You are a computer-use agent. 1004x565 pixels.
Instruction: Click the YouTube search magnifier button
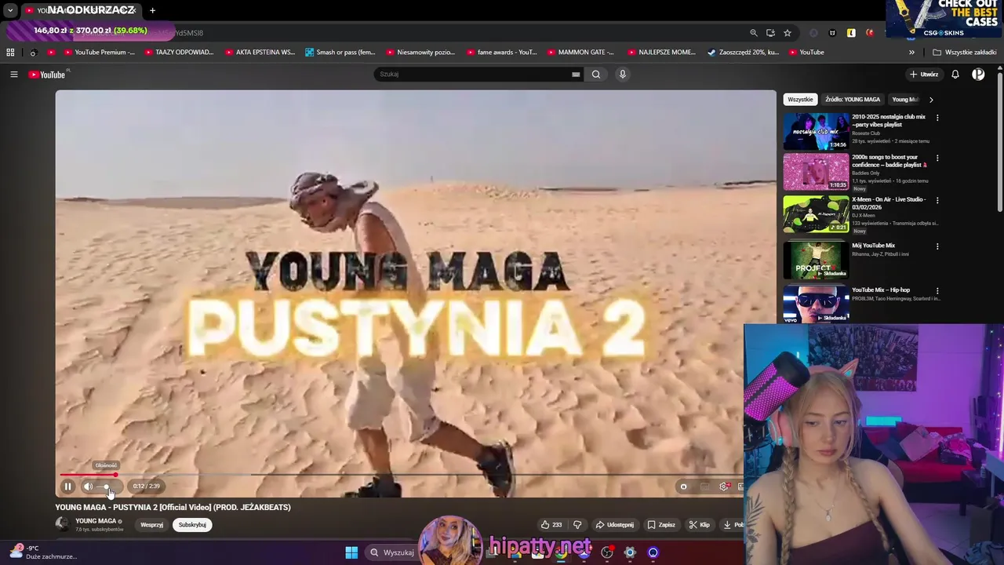(596, 75)
